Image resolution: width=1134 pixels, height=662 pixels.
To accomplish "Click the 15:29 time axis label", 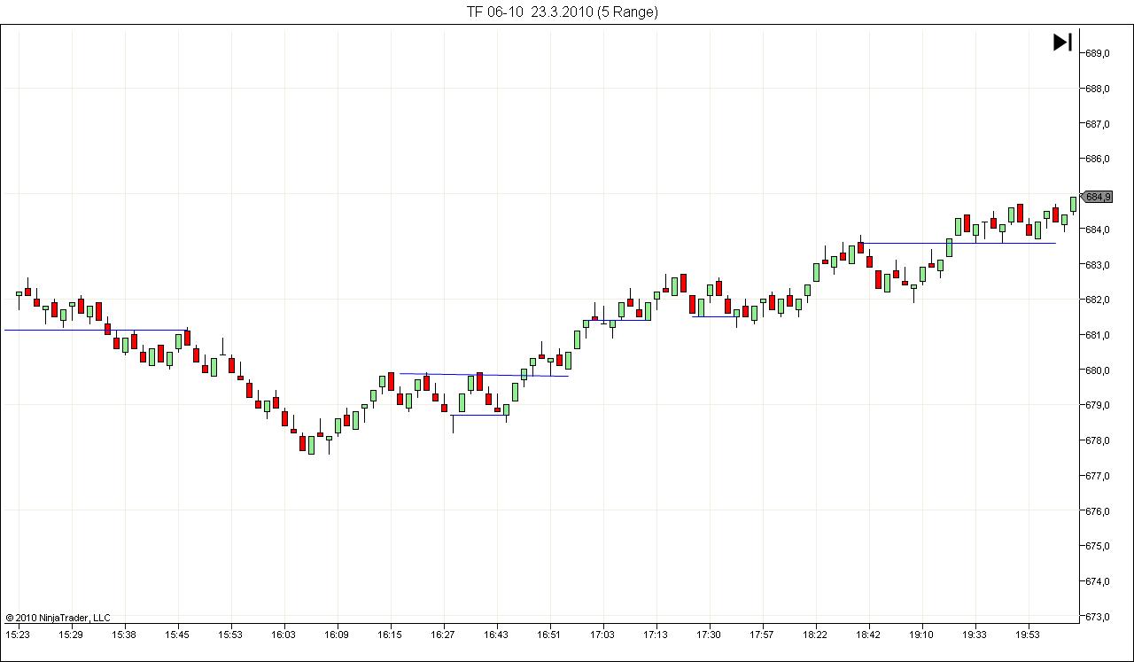I will tap(71, 635).
